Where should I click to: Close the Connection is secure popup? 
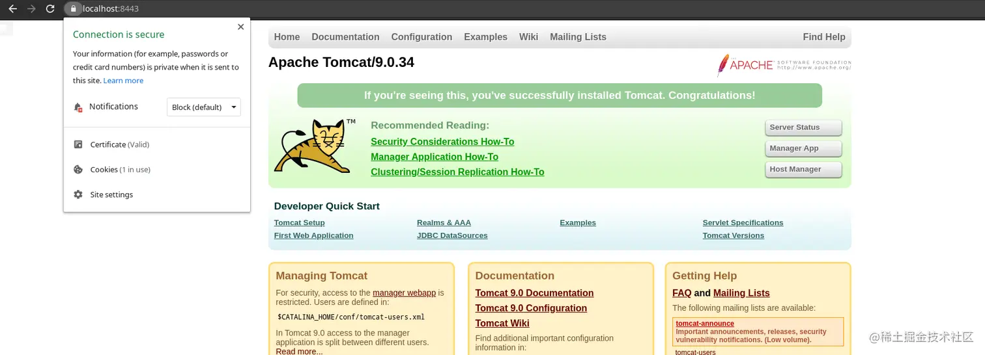(240, 27)
